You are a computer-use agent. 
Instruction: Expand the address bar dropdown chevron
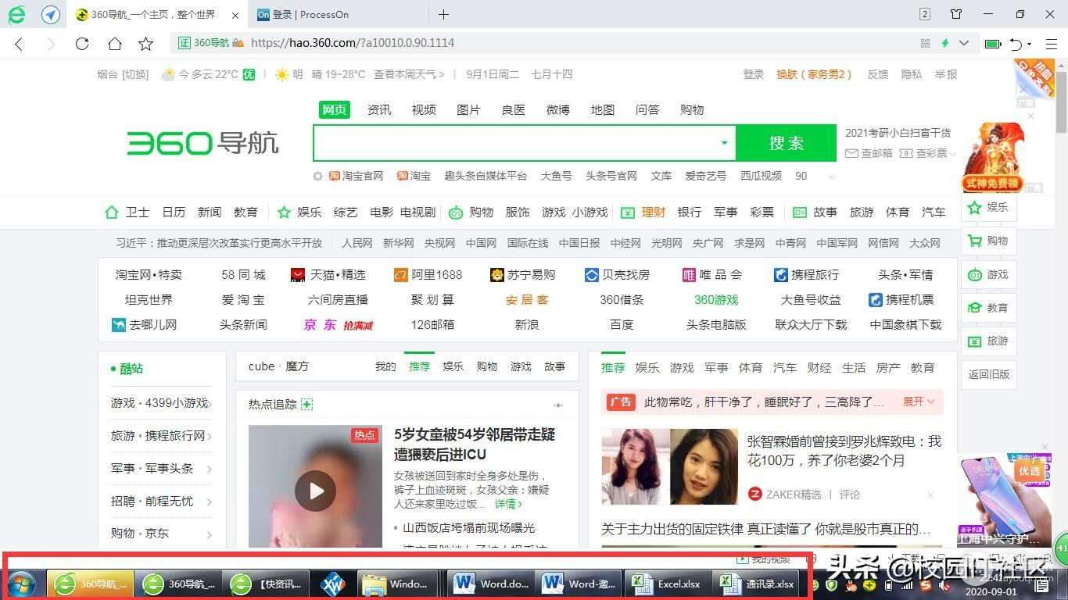pos(964,43)
